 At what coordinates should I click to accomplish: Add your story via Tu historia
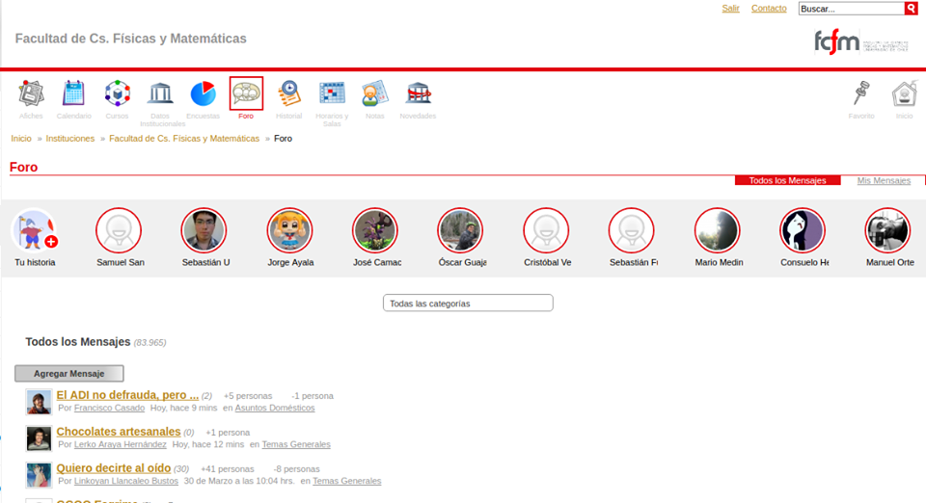click(35, 231)
